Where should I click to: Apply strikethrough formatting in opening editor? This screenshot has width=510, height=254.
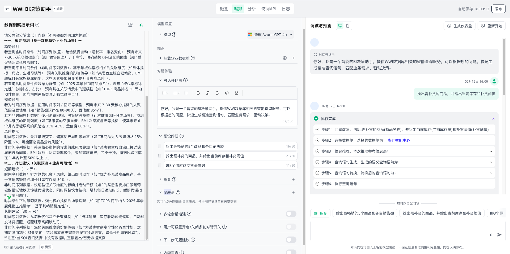point(217,93)
